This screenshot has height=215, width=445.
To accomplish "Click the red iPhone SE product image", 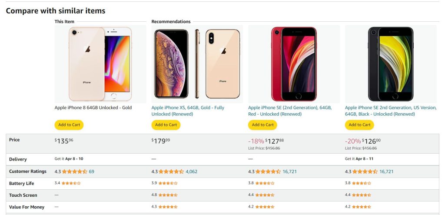I will pyautogui.click(x=294, y=64).
